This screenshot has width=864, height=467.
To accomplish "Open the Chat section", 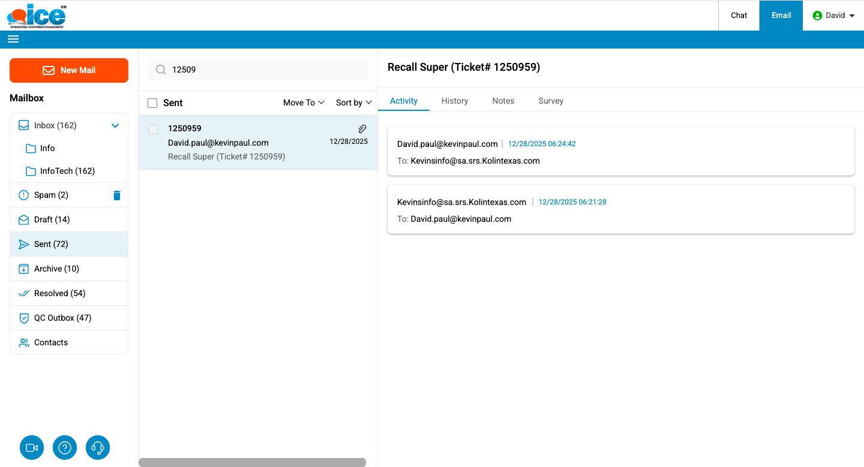I will [x=739, y=16].
